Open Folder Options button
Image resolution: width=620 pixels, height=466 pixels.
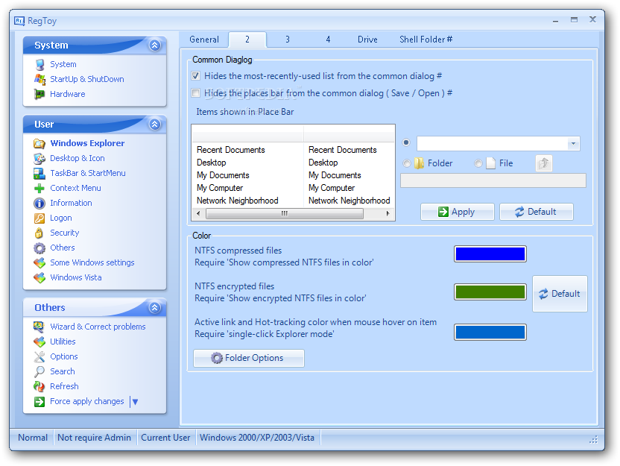coord(249,358)
